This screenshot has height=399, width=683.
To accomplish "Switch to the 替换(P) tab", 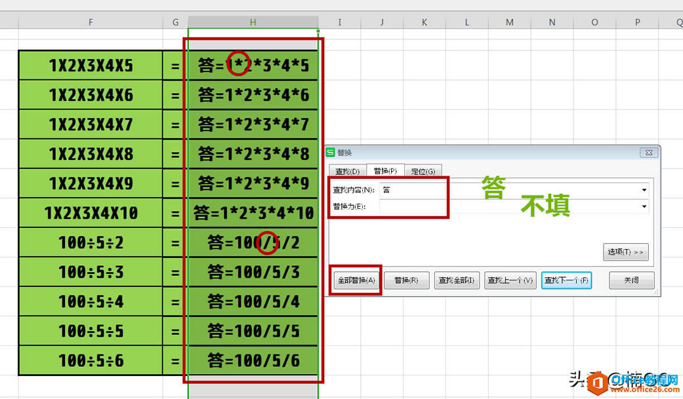I will click(x=386, y=170).
